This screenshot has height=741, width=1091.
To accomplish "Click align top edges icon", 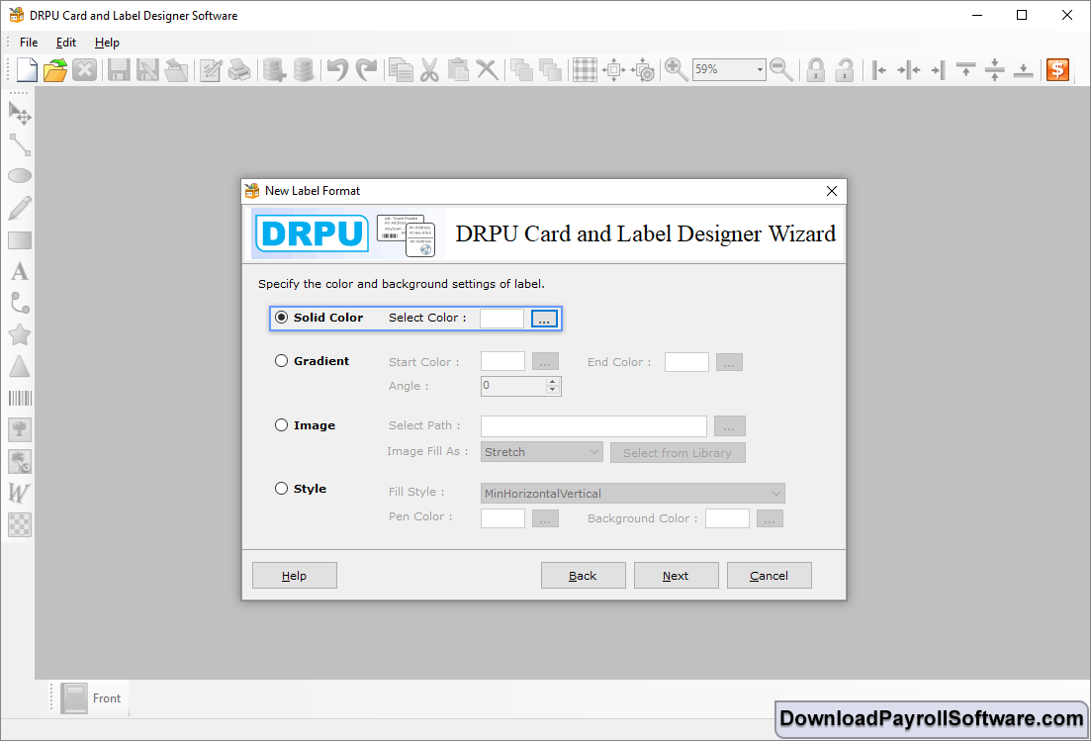I will 965,69.
